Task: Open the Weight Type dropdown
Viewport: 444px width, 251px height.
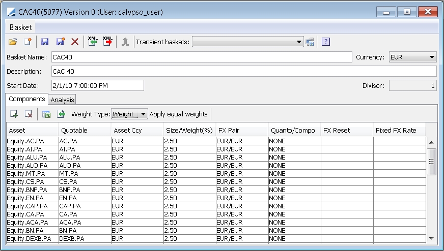Action: coord(129,114)
